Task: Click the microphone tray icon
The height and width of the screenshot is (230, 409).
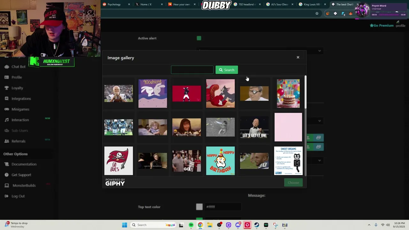Action: point(376,225)
